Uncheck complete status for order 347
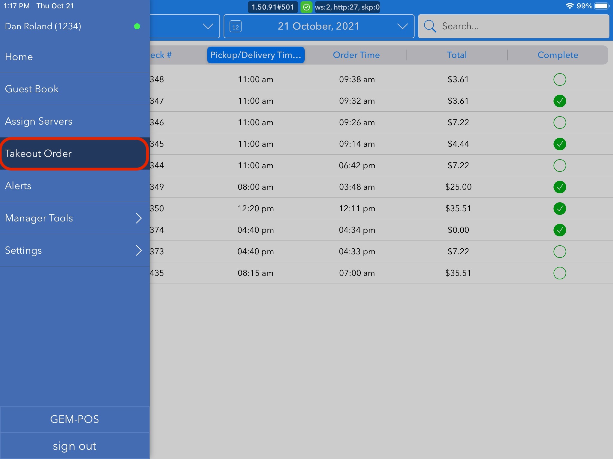The height and width of the screenshot is (459, 613). [x=559, y=101]
